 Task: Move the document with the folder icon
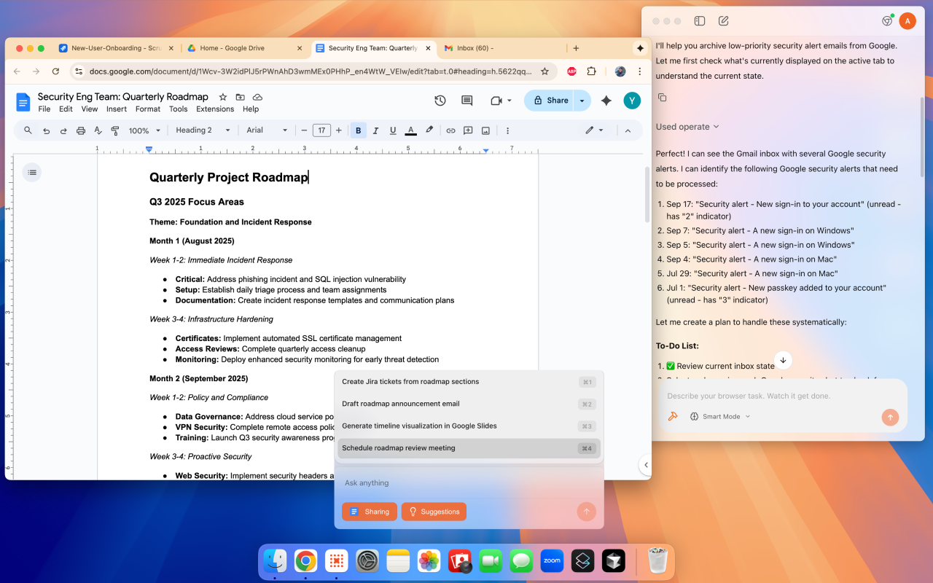point(240,97)
